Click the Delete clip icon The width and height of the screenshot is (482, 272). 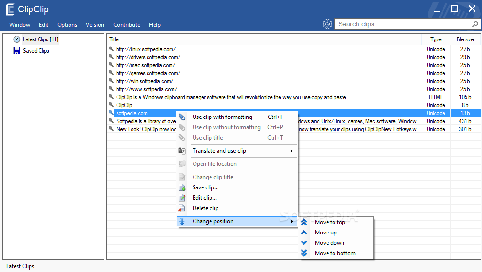click(182, 209)
